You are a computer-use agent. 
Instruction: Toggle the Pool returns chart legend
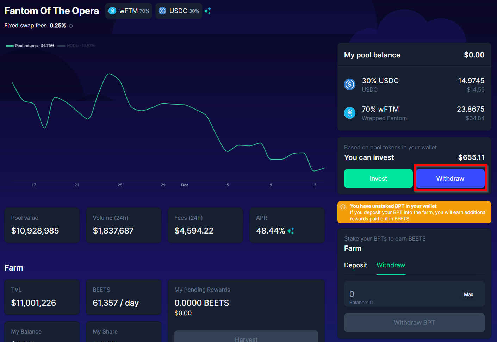tap(30, 46)
